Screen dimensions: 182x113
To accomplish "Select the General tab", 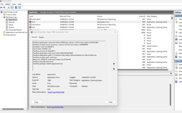I will click(x=34, y=37).
